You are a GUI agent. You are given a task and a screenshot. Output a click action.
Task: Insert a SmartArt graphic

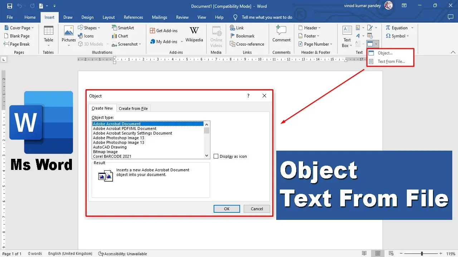click(123, 28)
